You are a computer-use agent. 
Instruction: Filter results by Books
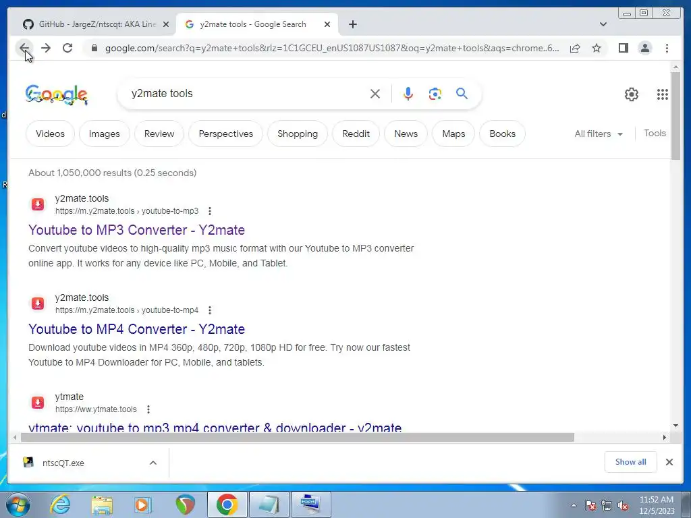pos(502,134)
